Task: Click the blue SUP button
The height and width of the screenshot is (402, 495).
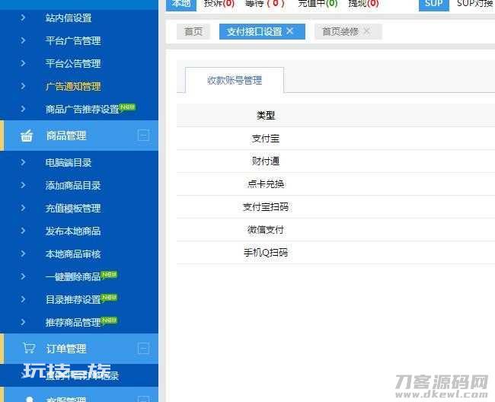Action: 434,5
